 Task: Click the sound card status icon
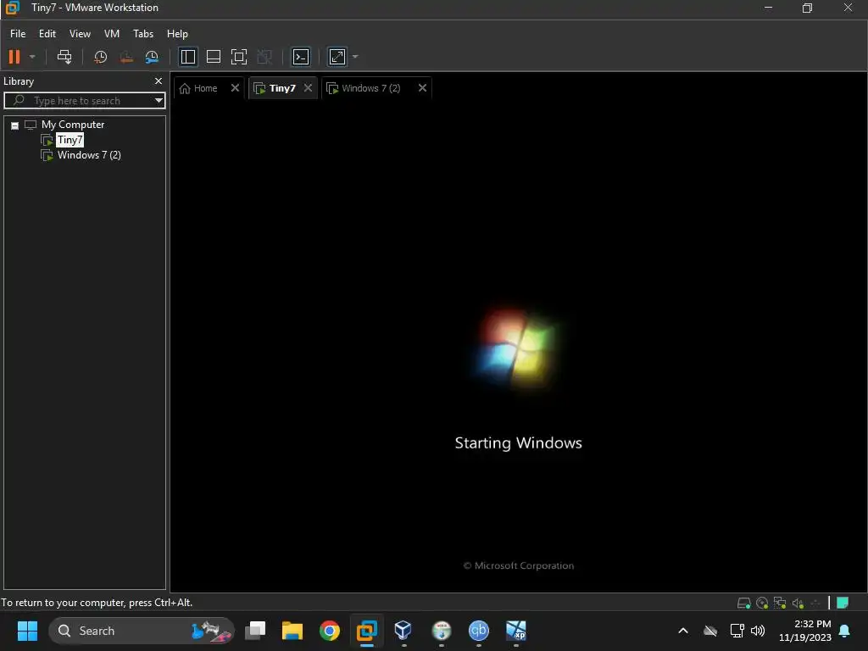pyautogui.click(x=798, y=603)
